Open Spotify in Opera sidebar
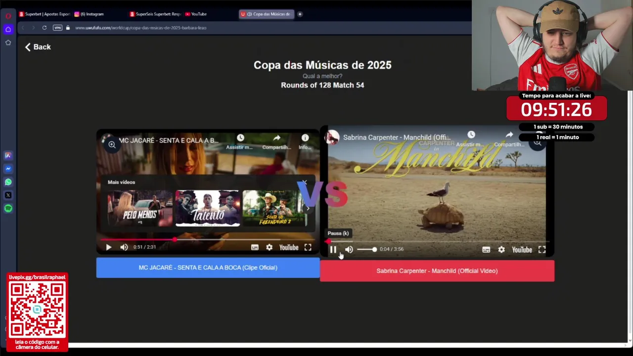Viewport: 633px width, 356px height. tap(8, 208)
